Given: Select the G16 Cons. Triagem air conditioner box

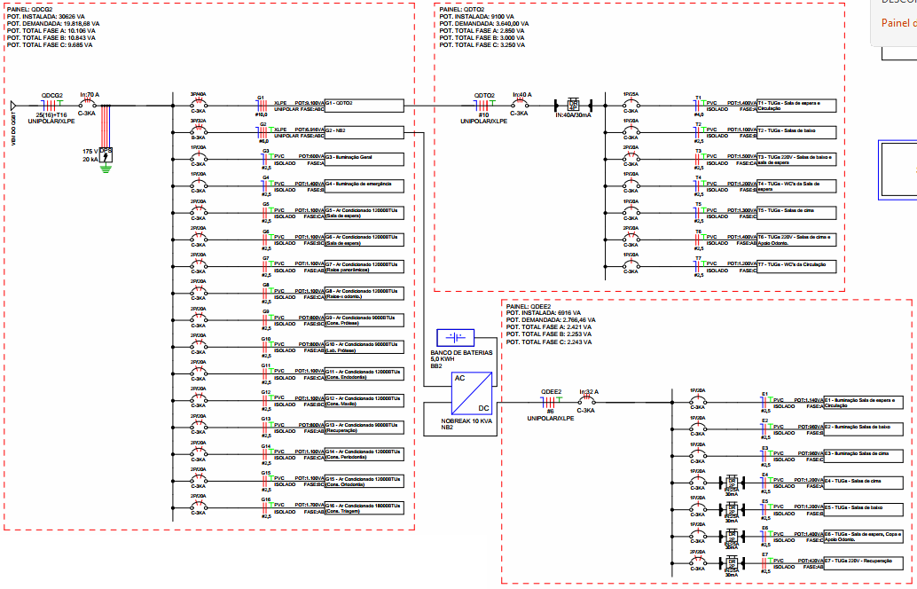Looking at the screenshot, I should click(364, 507).
